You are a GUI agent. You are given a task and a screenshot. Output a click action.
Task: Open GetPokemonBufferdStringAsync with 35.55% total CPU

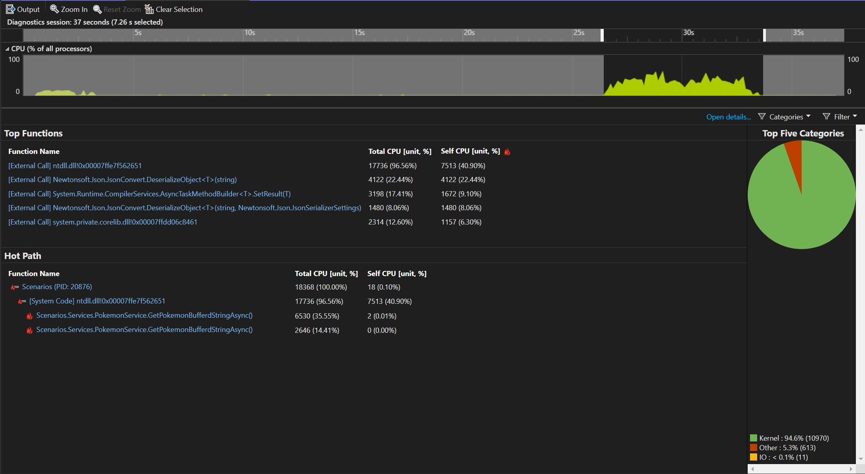pyautogui.click(x=144, y=315)
